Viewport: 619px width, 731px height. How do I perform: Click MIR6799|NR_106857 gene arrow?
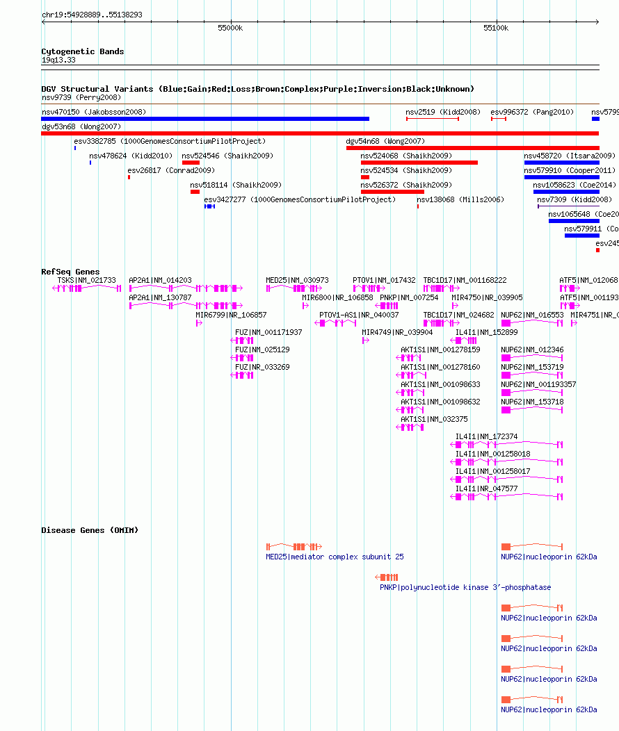pos(199,323)
